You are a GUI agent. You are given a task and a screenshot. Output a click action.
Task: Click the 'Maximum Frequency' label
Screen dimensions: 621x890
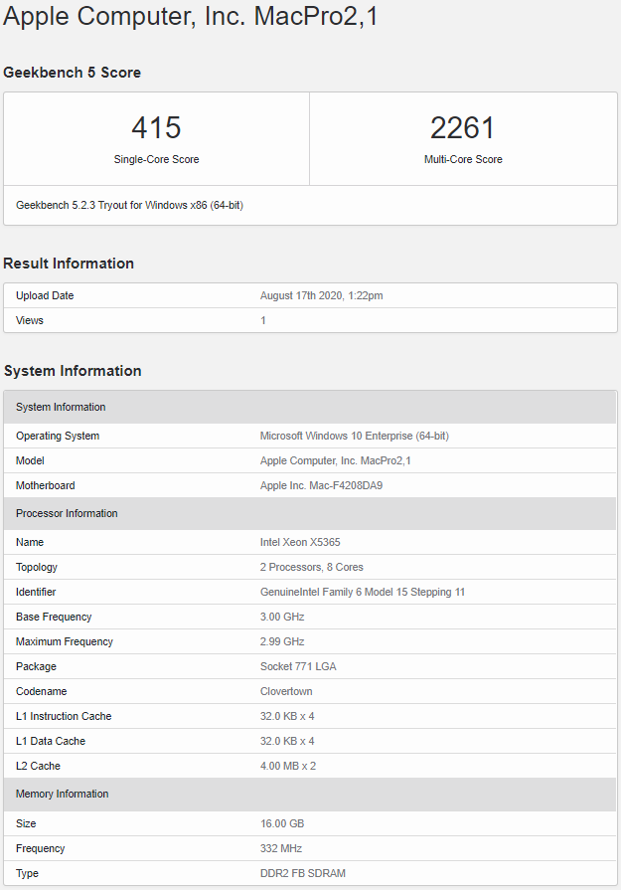pos(65,642)
